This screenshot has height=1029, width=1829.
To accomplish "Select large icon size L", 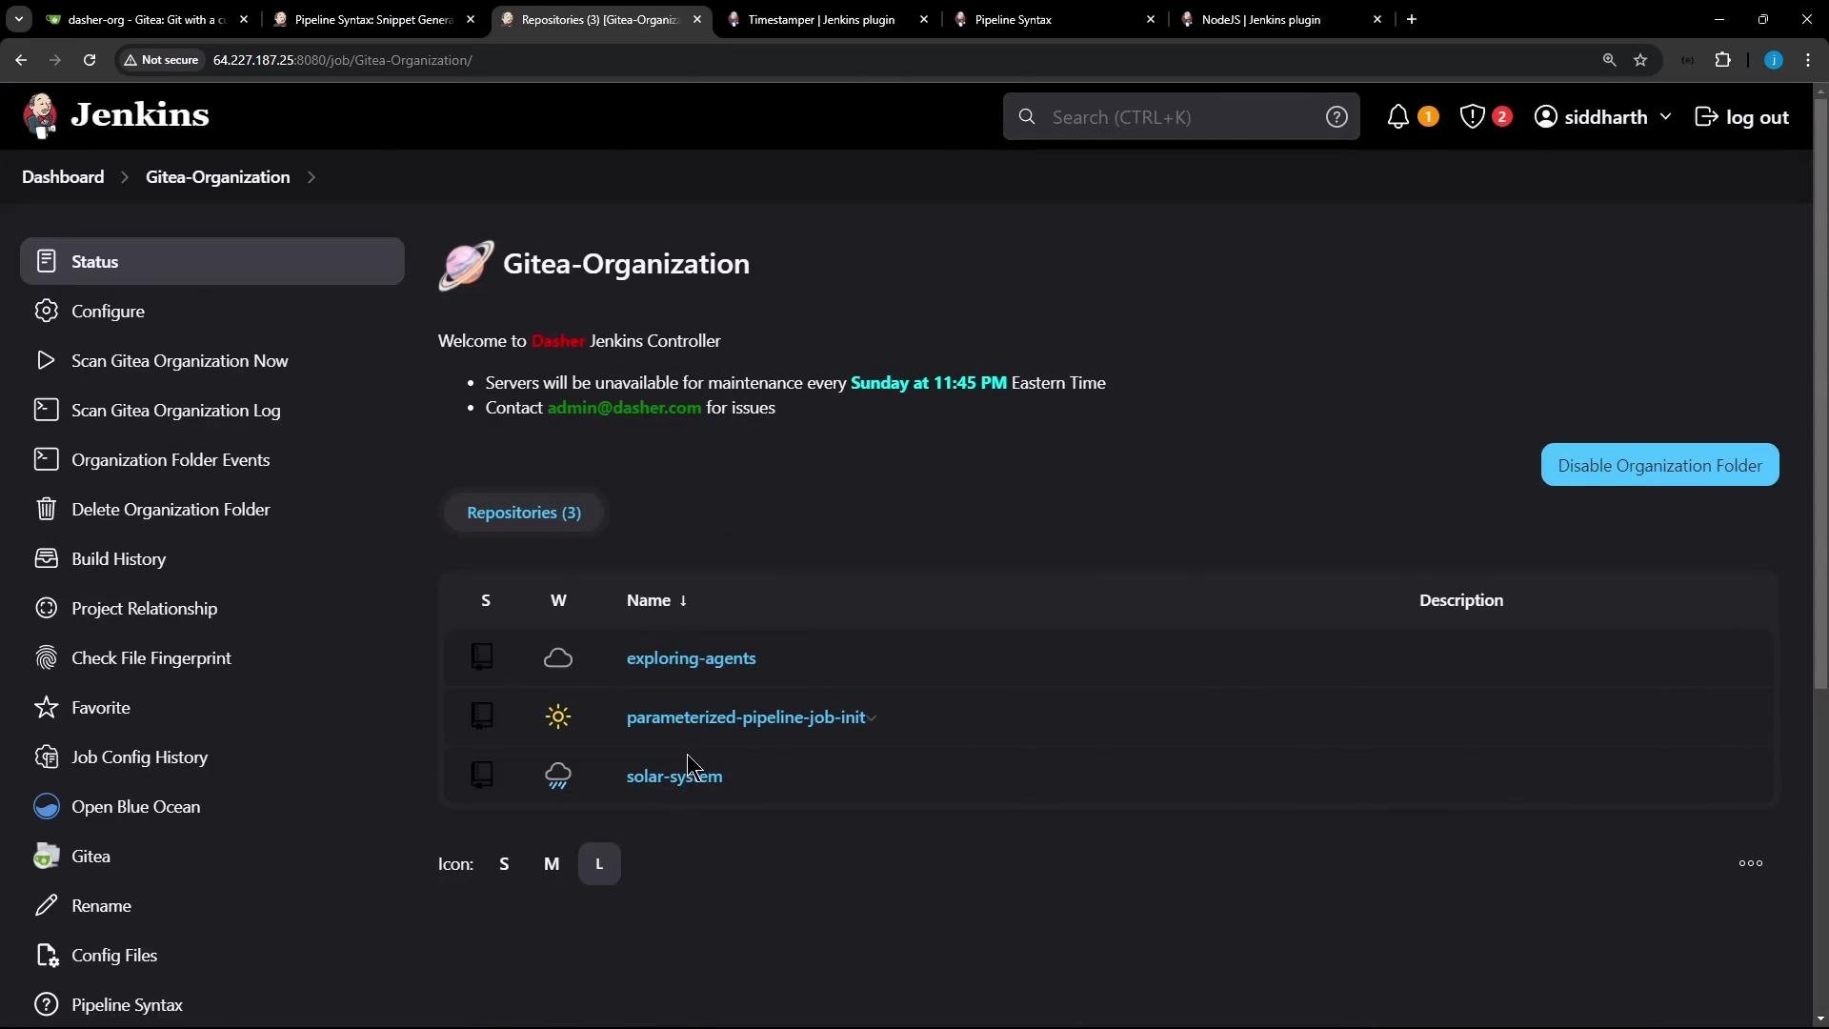I will pyautogui.click(x=599, y=863).
